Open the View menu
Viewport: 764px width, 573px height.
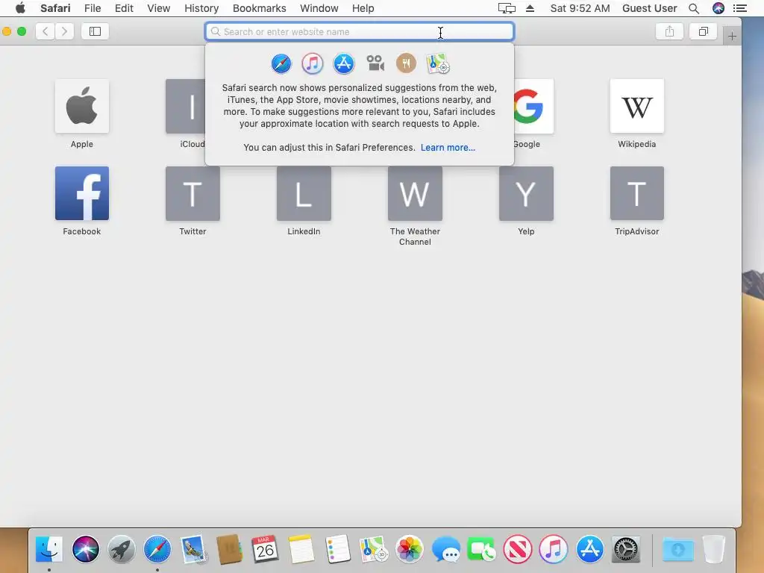(x=159, y=8)
